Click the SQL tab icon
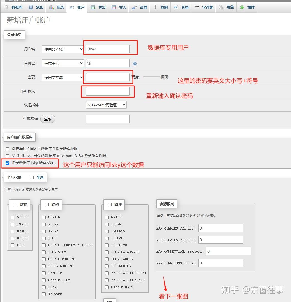 point(31,8)
